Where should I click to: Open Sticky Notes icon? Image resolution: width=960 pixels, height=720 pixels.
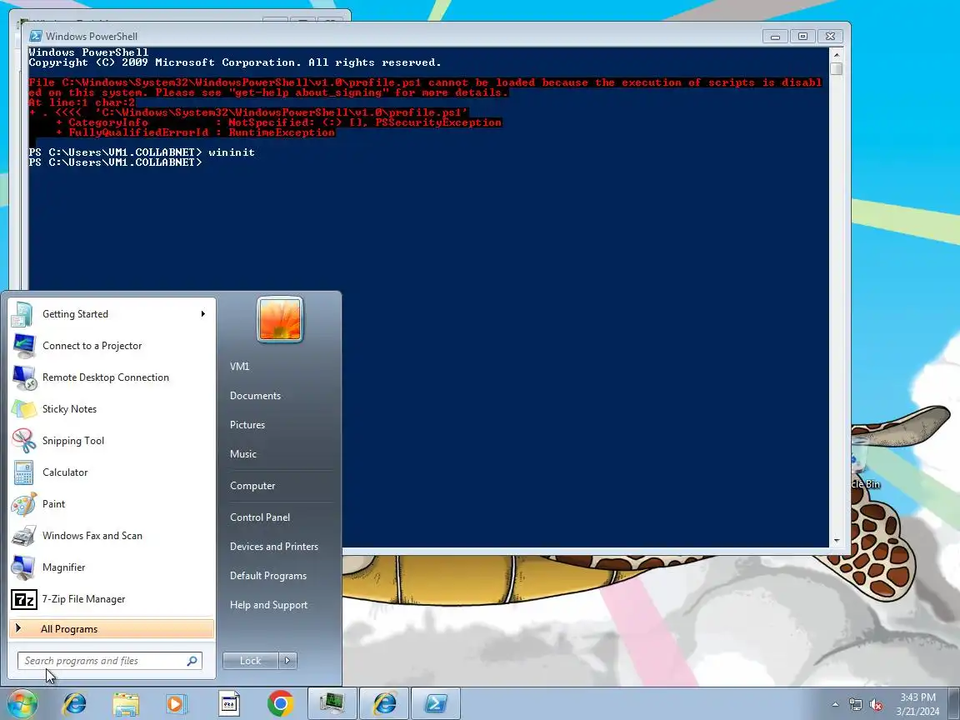(x=23, y=409)
